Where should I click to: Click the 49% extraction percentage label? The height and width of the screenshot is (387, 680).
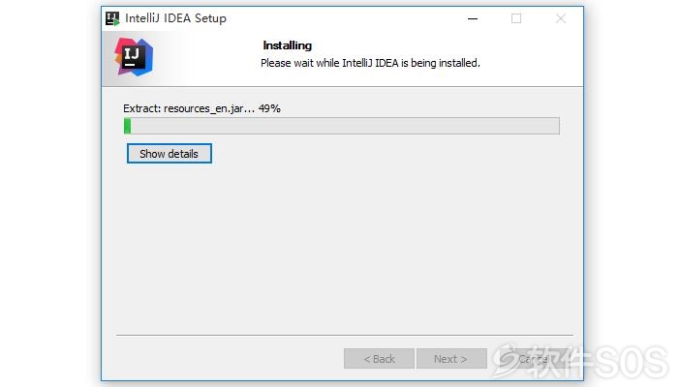click(269, 108)
